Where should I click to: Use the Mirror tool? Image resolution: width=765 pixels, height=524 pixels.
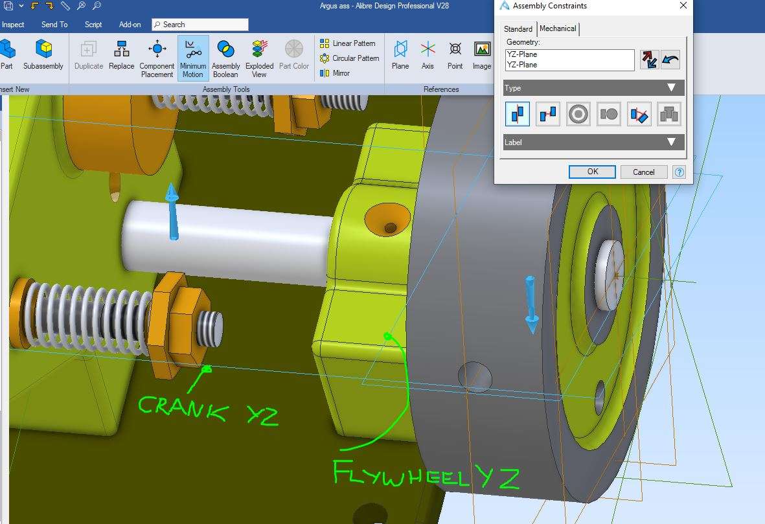335,73
